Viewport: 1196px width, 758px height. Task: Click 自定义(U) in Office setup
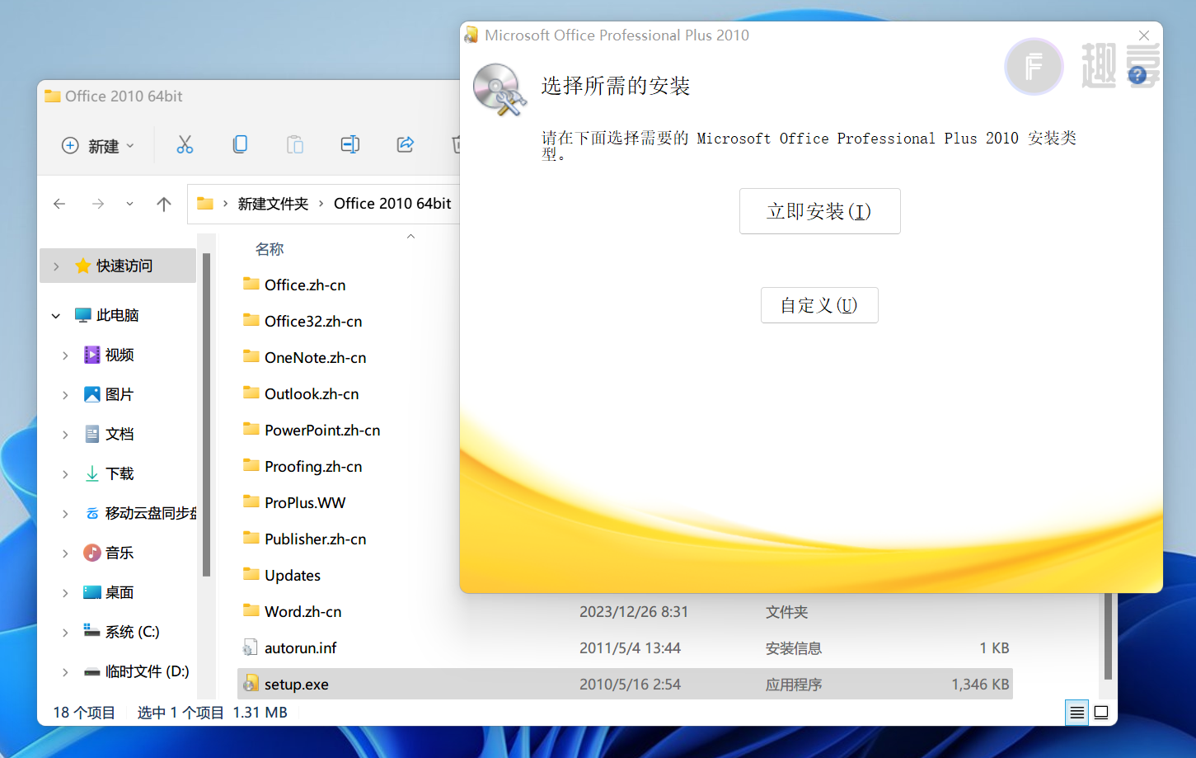click(819, 305)
